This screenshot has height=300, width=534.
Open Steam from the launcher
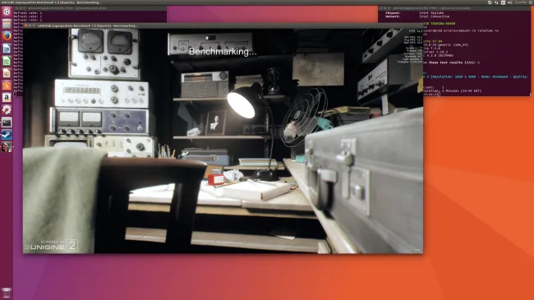tap(7, 134)
